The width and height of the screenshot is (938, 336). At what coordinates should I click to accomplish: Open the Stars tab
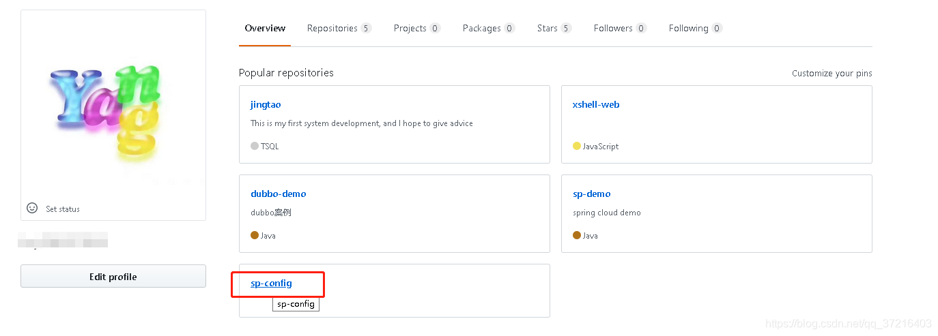[x=554, y=28]
